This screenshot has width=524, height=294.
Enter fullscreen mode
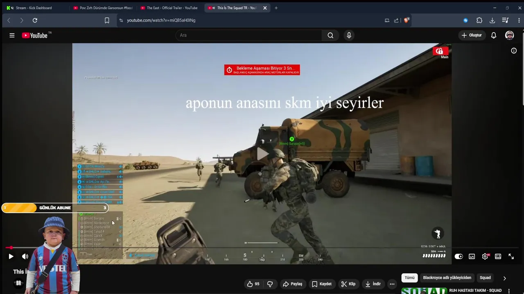(x=511, y=256)
